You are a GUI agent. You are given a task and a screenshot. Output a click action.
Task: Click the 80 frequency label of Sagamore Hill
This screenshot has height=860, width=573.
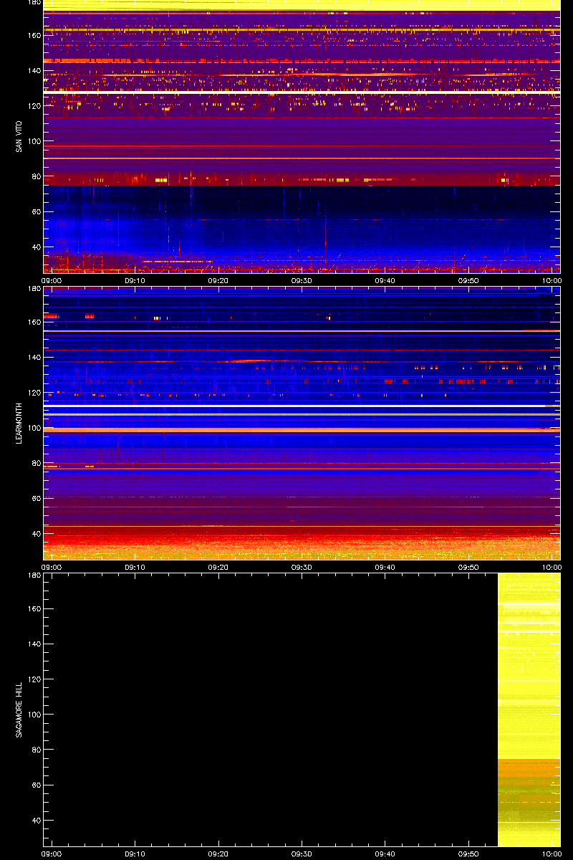[x=36, y=750]
